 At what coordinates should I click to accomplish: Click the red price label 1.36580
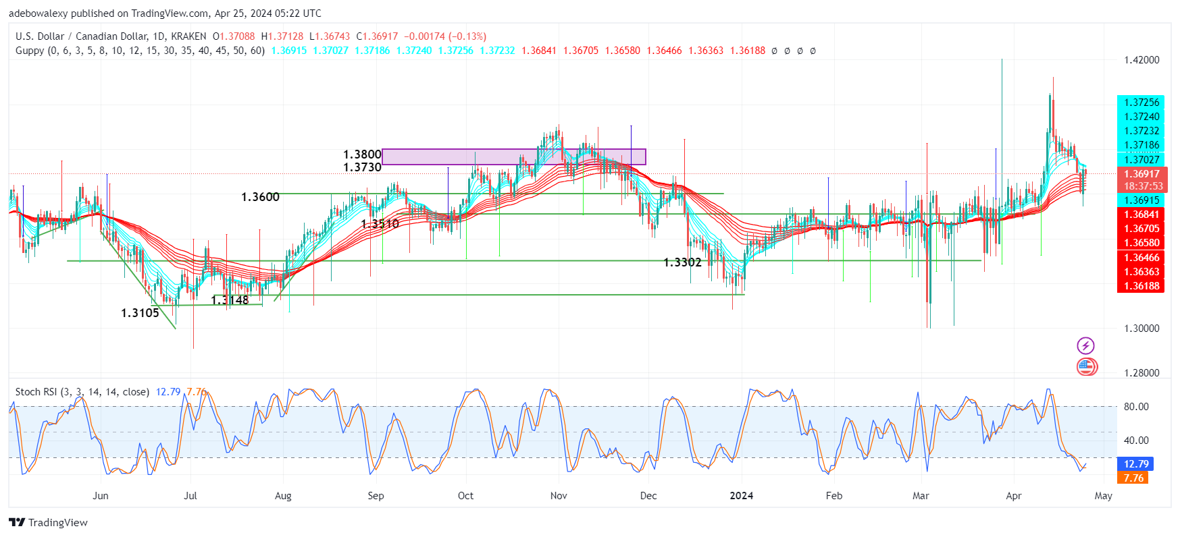[1141, 243]
